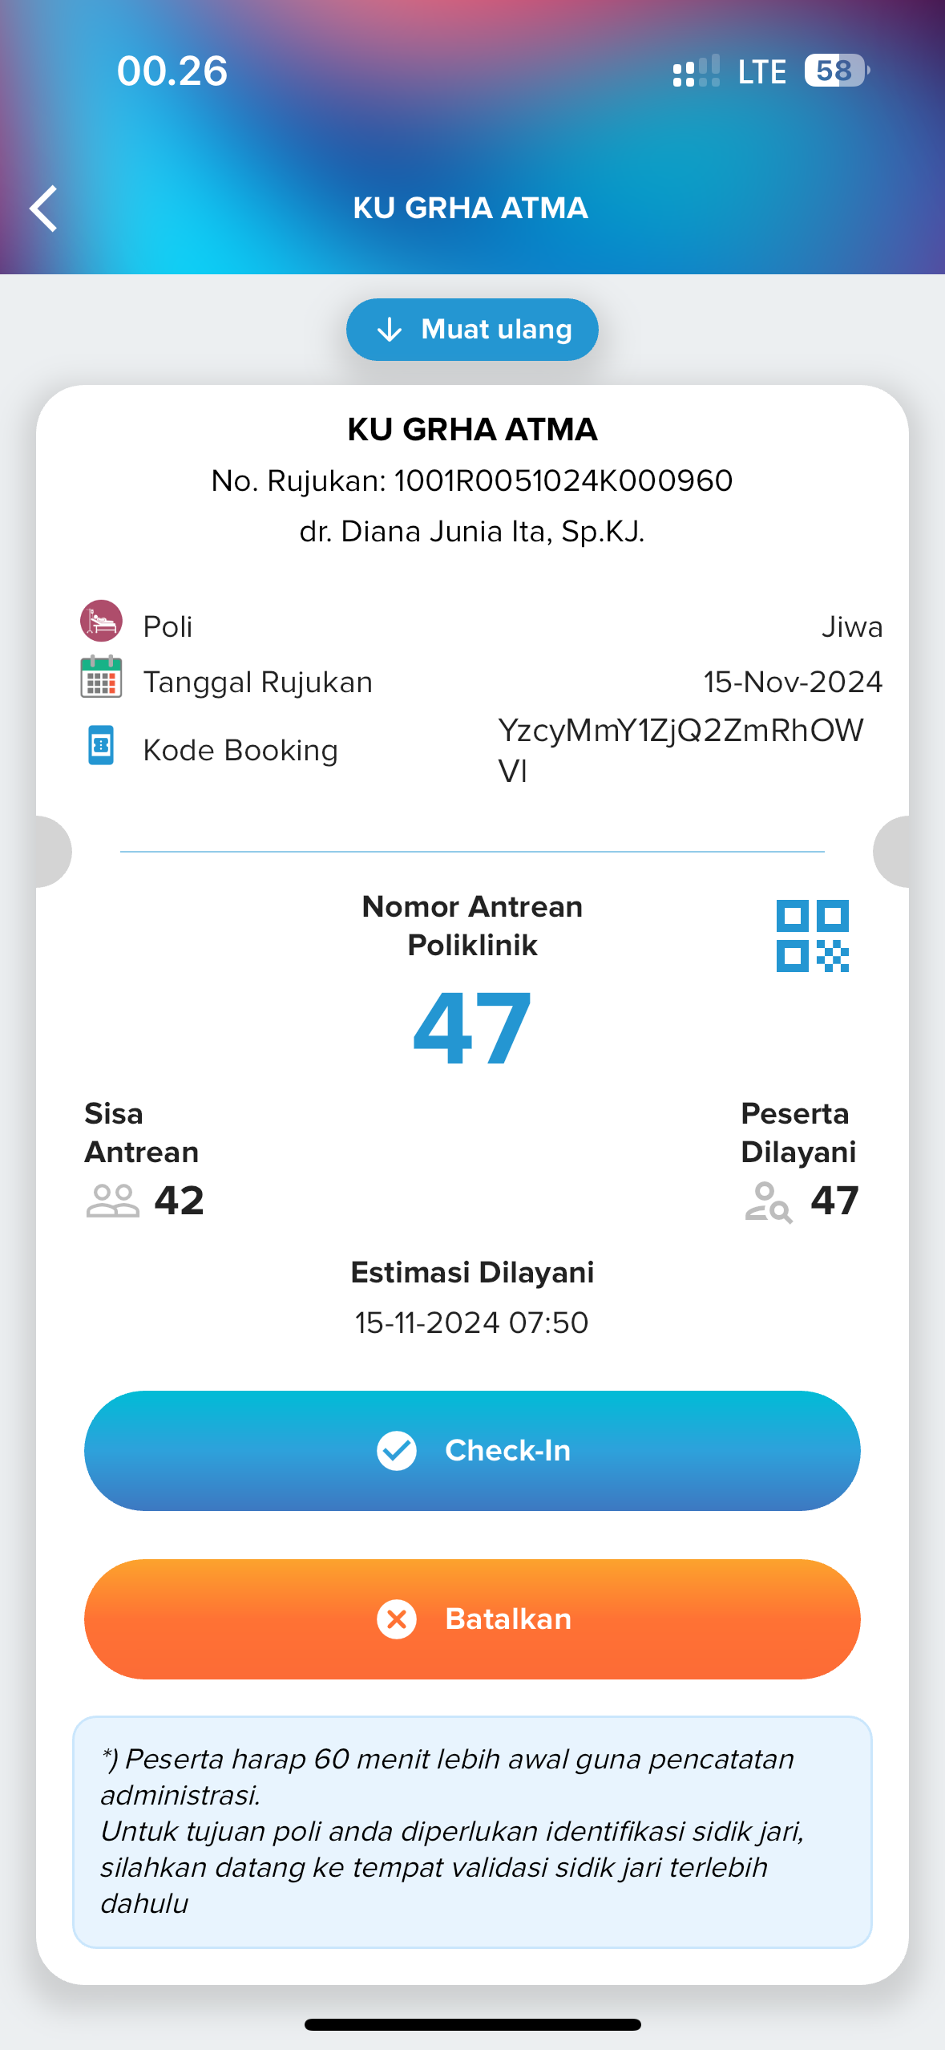Tap the booking code YzcyMmY1ZjQ2ZmRhOWVl
The height and width of the screenshot is (2050, 945).
click(x=681, y=751)
